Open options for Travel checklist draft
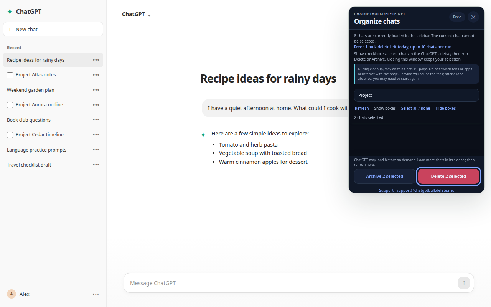This screenshot has width=491, height=307. coord(96,165)
